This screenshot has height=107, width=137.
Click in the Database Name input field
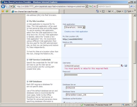pos(85,95)
